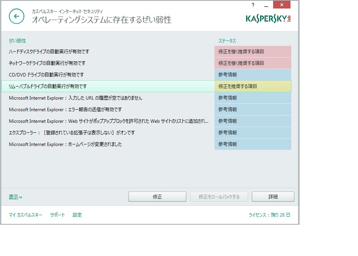Open サポート link
The image size is (358, 256).
[57, 215]
